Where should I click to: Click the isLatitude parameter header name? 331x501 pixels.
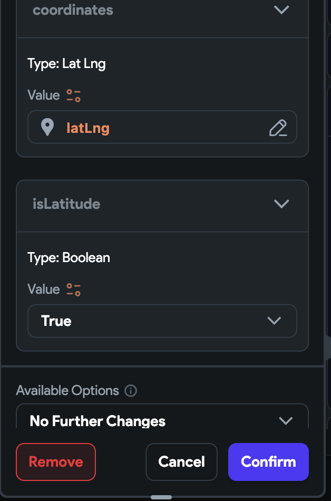pos(66,204)
